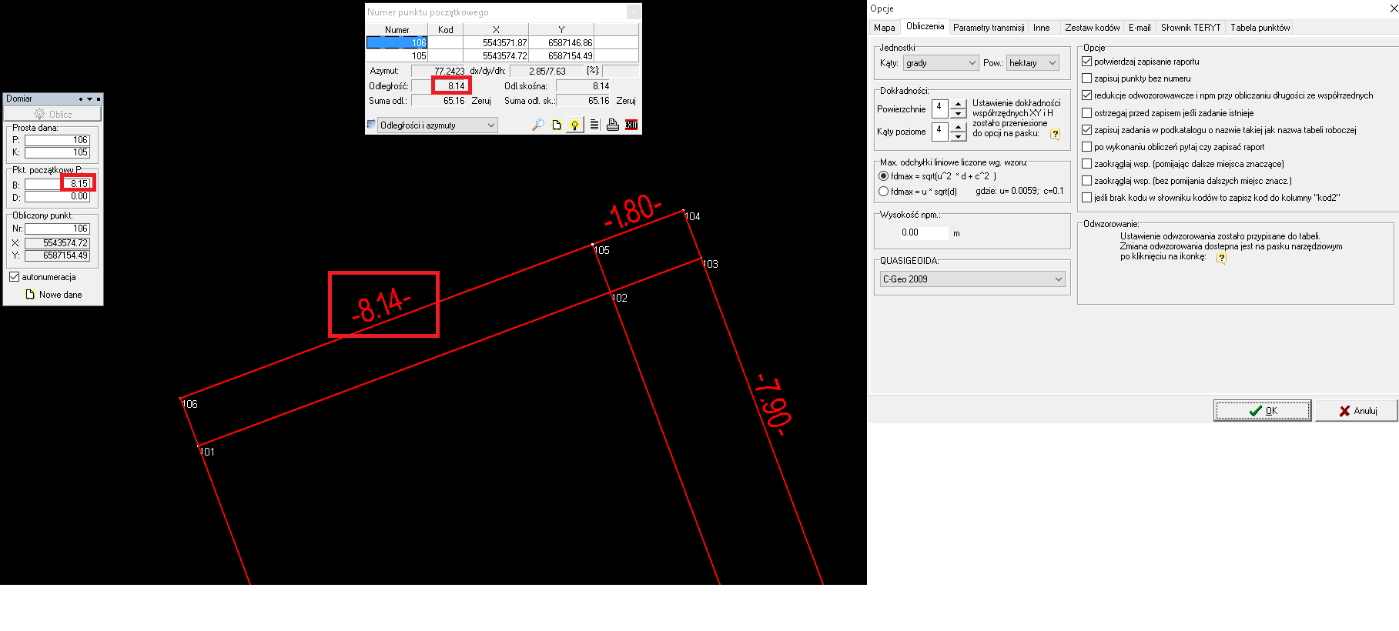Click Zeruj next to Suma odl.
Screen dimensions: 1399x631
(481, 101)
